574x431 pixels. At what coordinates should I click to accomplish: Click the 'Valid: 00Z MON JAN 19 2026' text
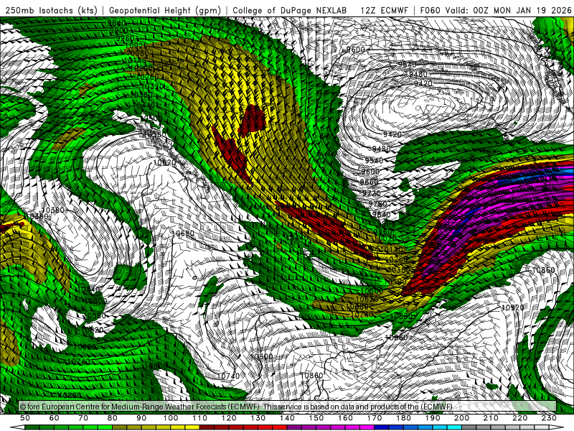coord(509,10)
